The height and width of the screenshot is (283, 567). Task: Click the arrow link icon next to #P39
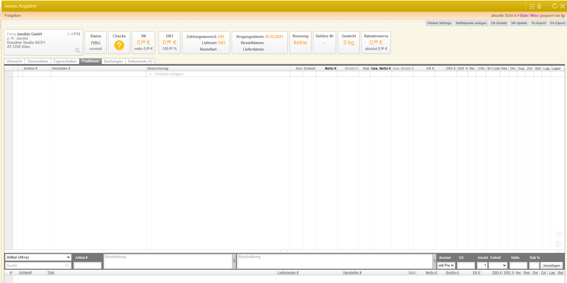[68, 34]
